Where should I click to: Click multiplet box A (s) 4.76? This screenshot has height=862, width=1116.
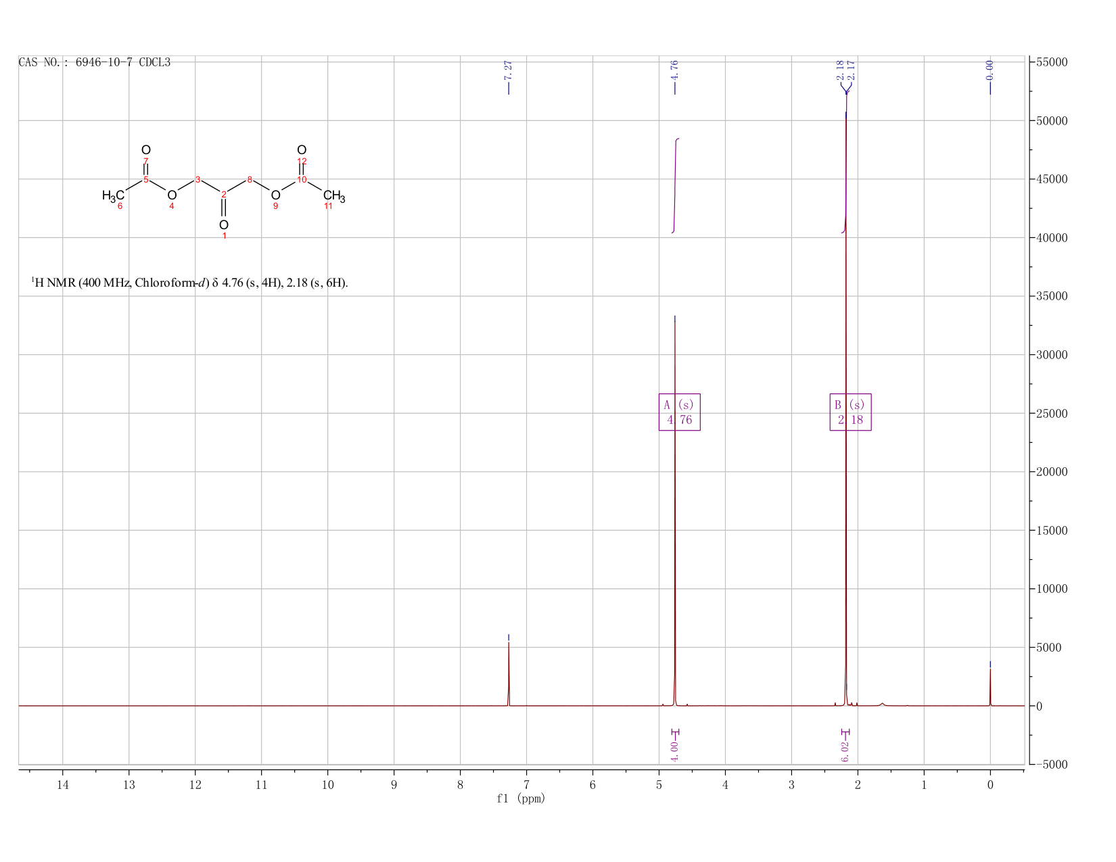click(680, 412)
